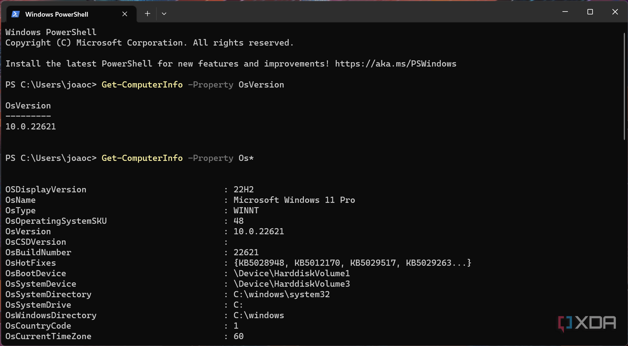
Task: Click the time zone value 60
Action: pos(239,336)
